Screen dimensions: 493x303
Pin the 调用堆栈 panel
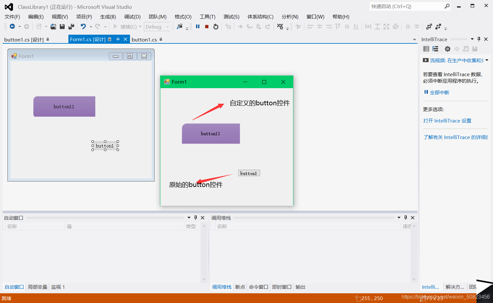click(405, 218)
